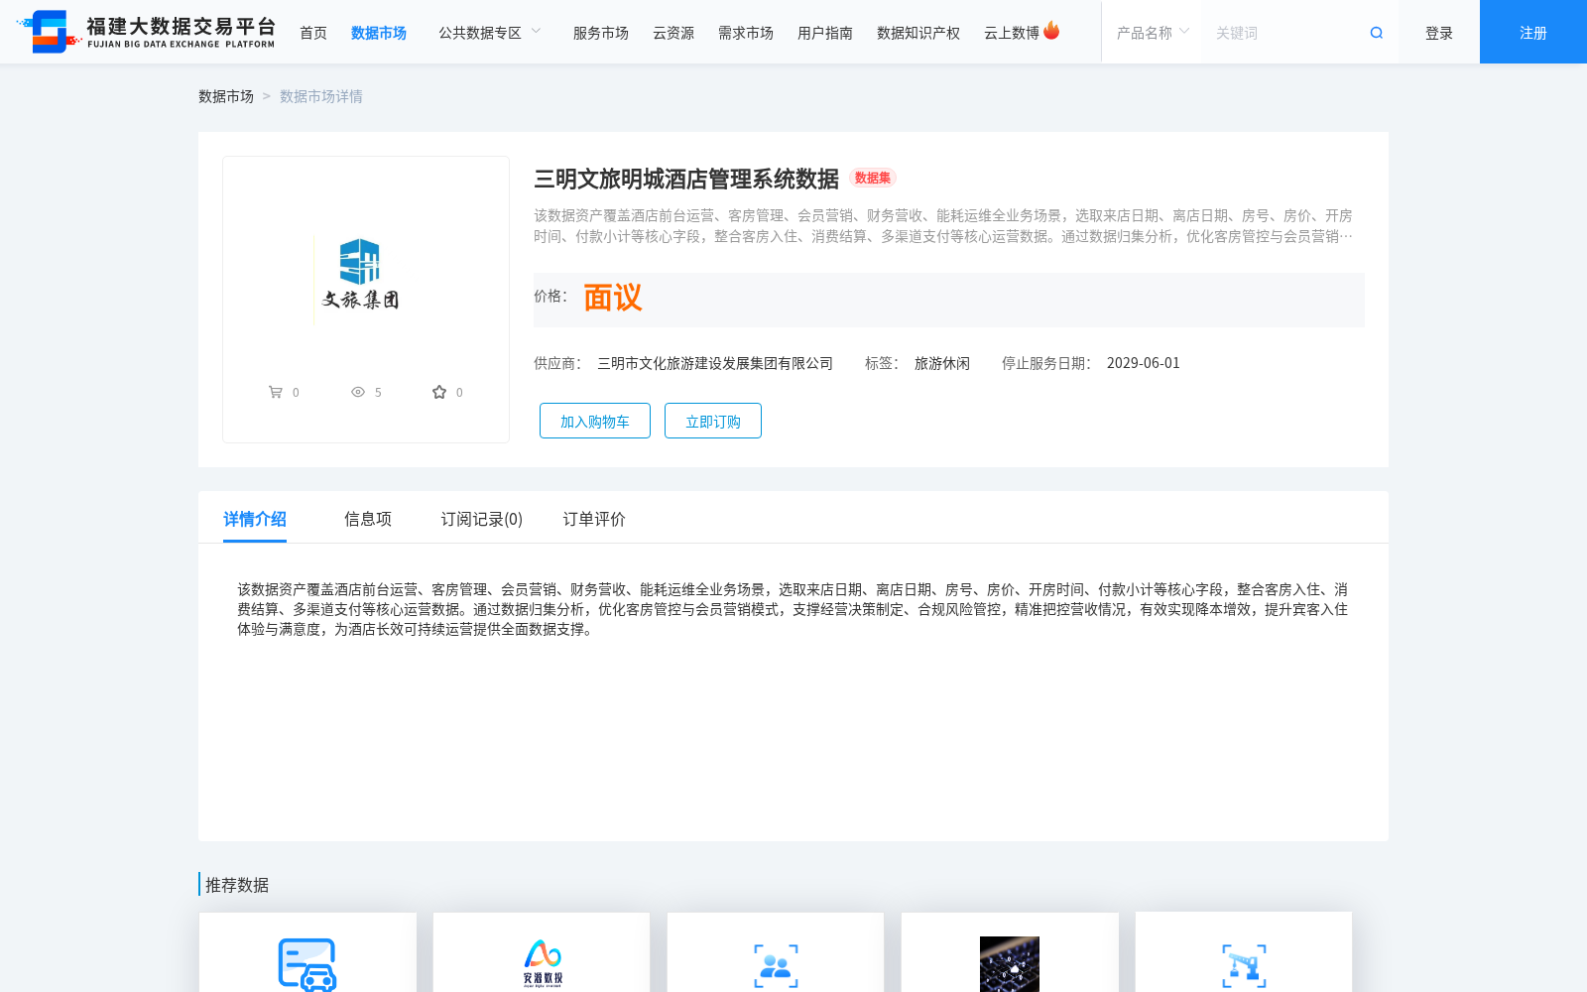Click the Fujian Big Data Exchange Platform logo
Image resolution: width=1587 pixels, height=992 pixels.
pyautogui.click(x=147, y=32)
